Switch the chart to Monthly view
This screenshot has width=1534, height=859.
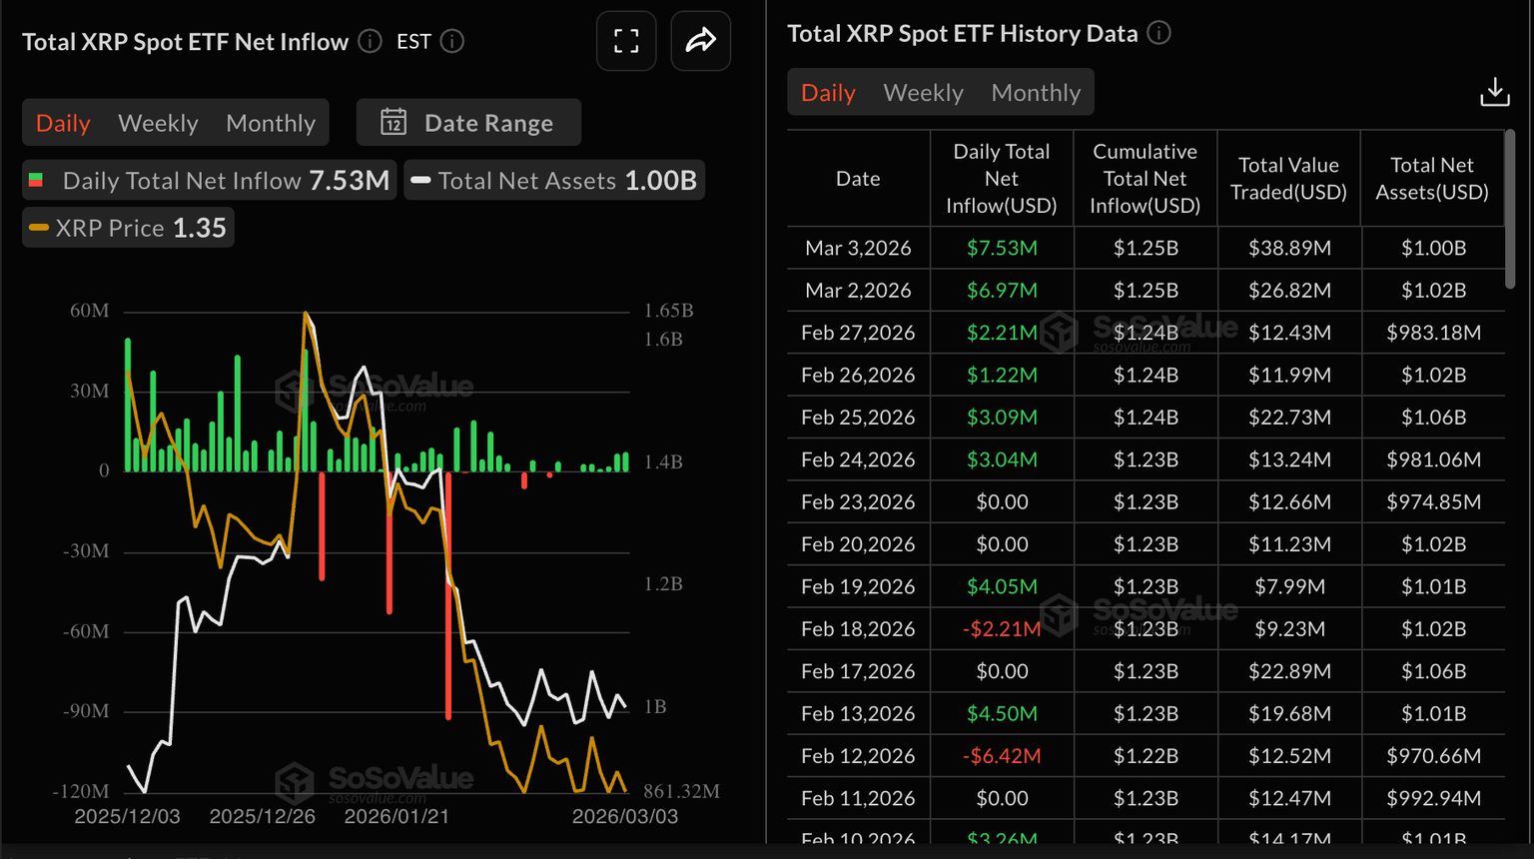click(270, 122)
